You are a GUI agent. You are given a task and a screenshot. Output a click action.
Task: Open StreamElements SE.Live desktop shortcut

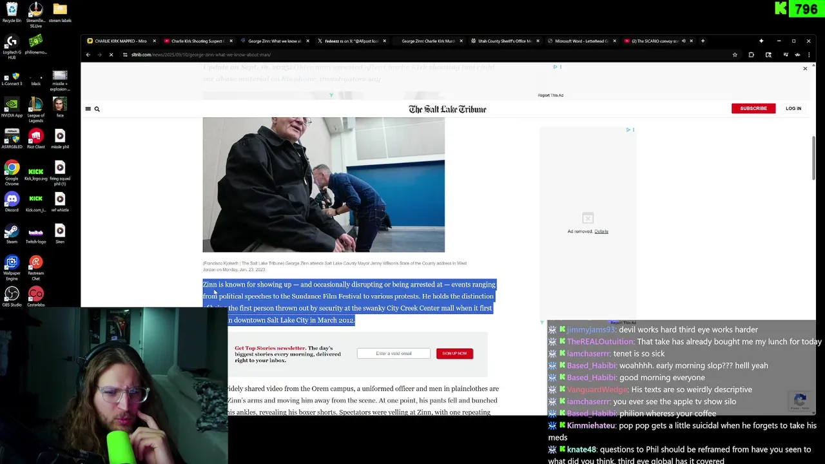[35, 13]
